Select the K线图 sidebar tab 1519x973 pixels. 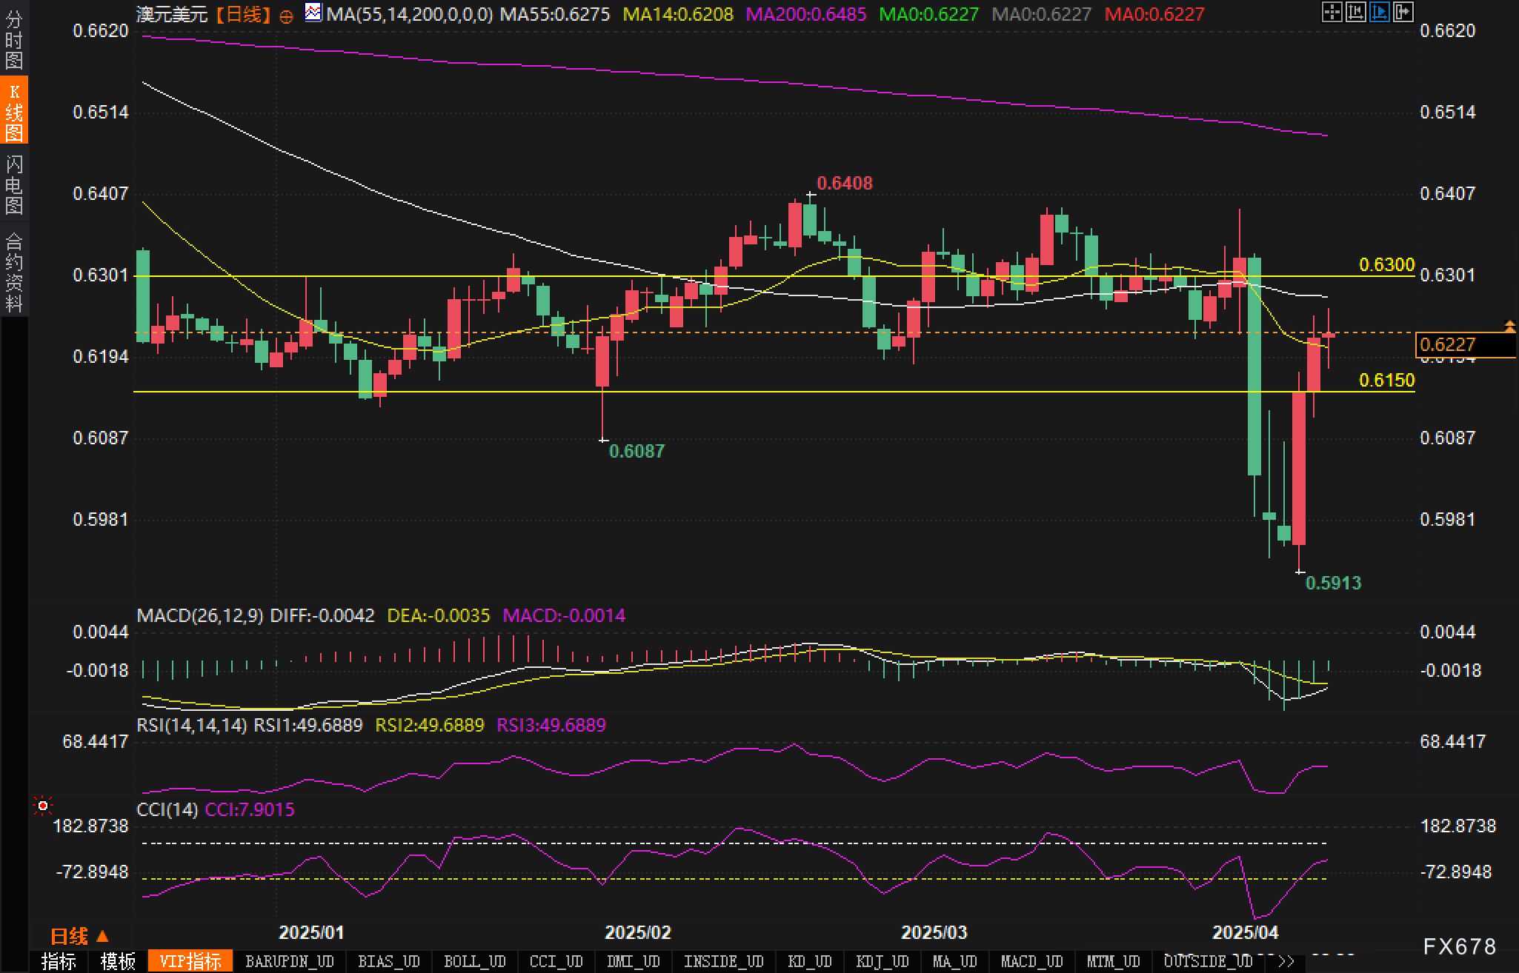click(13, 111)
